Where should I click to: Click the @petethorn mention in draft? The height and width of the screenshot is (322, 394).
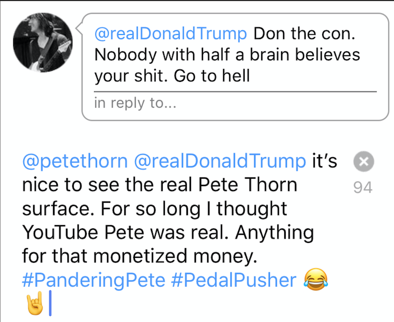tap(75, 160)
